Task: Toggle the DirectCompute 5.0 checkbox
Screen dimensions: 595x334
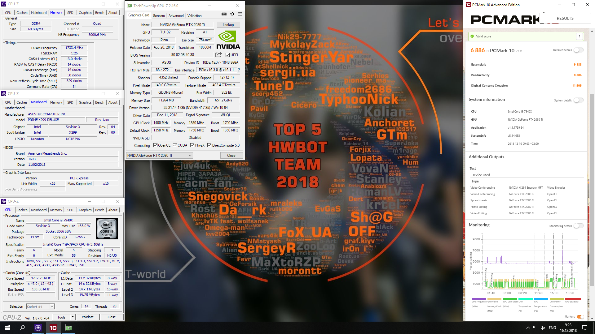Action: point(209,145)
